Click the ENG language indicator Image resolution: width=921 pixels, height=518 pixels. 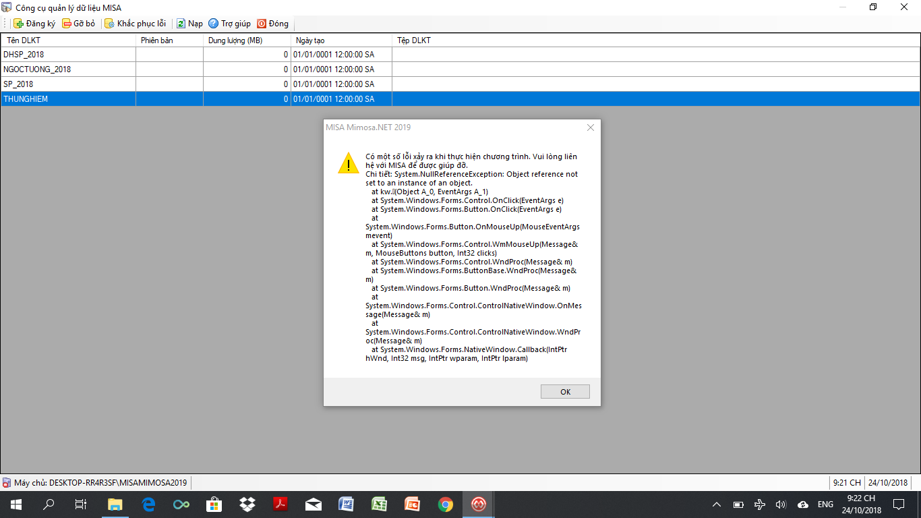(x=825, y=505)
